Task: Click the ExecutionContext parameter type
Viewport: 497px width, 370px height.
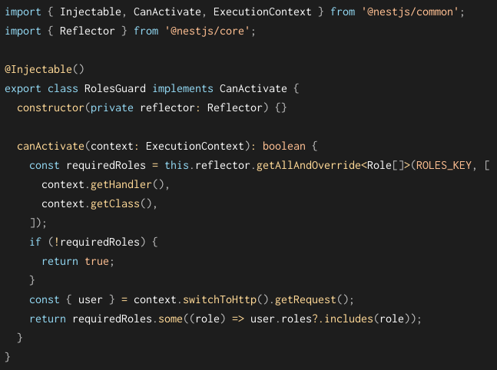Action: click(195, 146)
